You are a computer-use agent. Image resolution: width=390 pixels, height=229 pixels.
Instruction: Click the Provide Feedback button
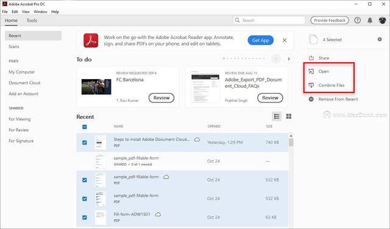tap(330, 20)
